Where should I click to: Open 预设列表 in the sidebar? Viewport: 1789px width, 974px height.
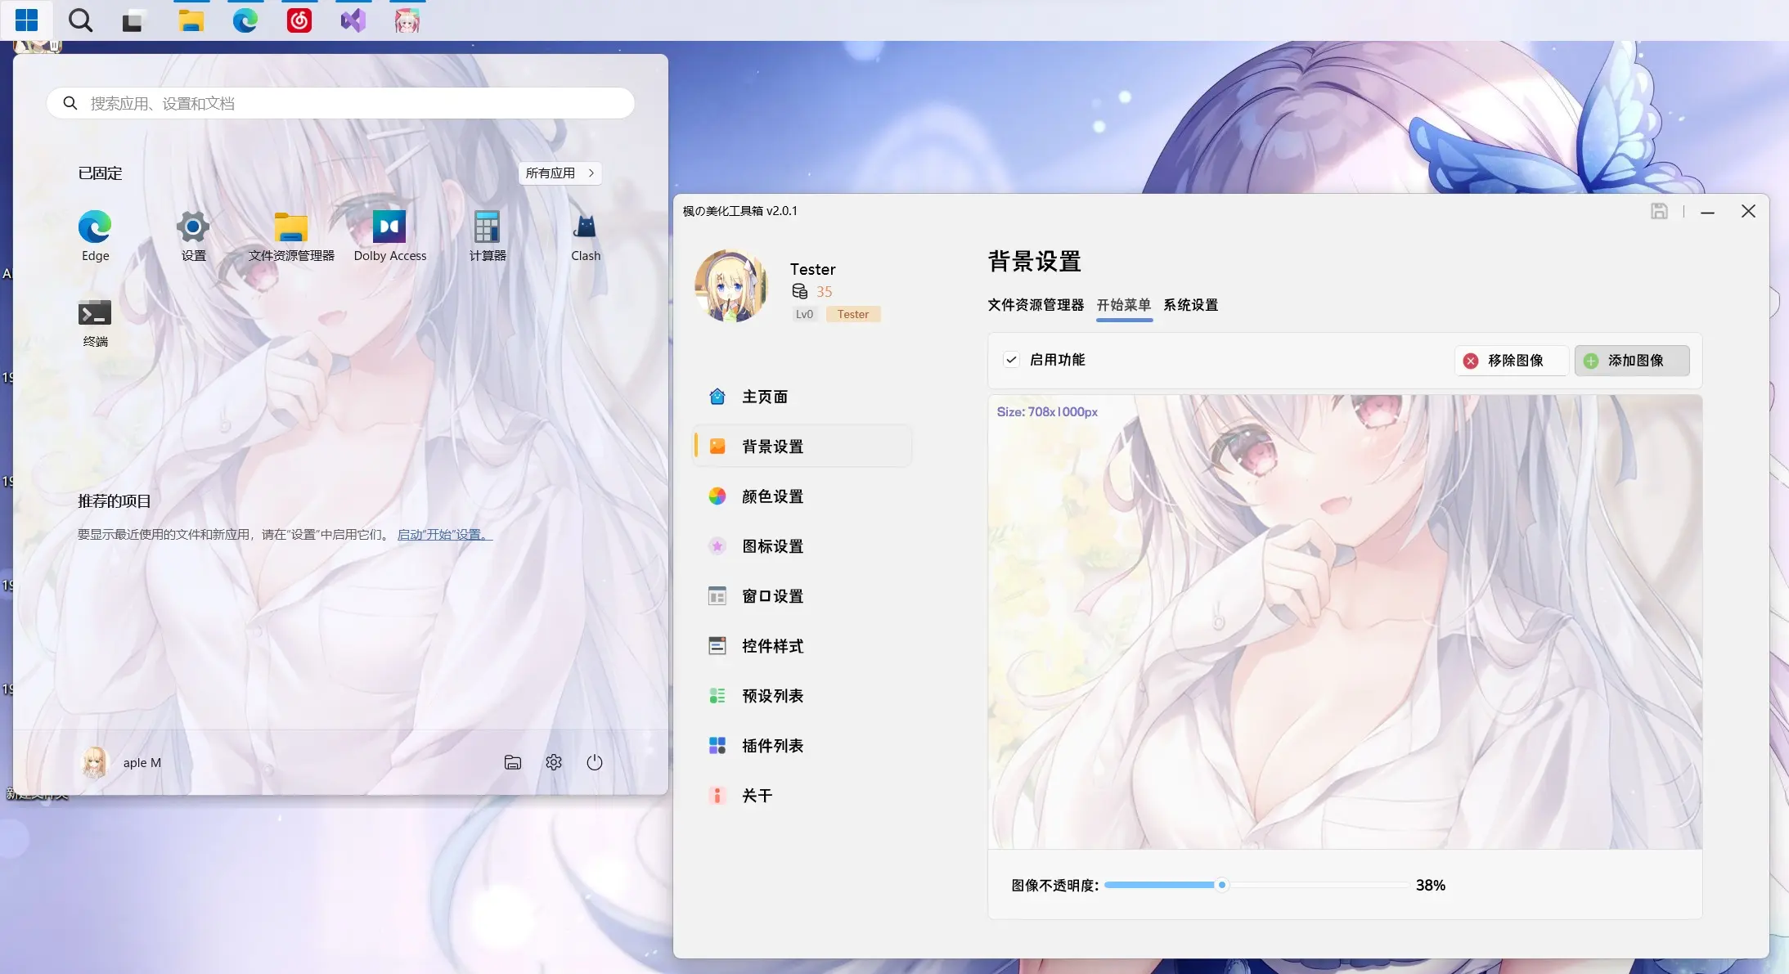pos(802,696)
